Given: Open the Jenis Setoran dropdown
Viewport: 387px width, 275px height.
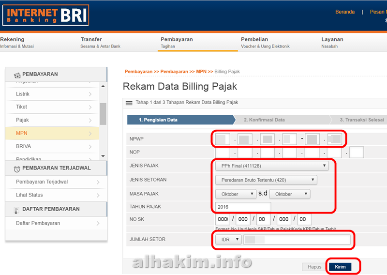Looking at the screenshot, I should (266, 180).
